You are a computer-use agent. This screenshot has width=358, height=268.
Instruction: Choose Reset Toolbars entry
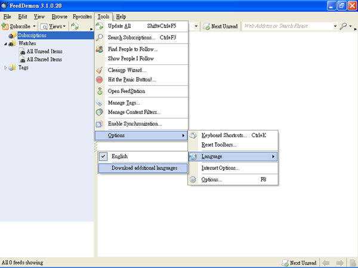[x=233, y=145]
